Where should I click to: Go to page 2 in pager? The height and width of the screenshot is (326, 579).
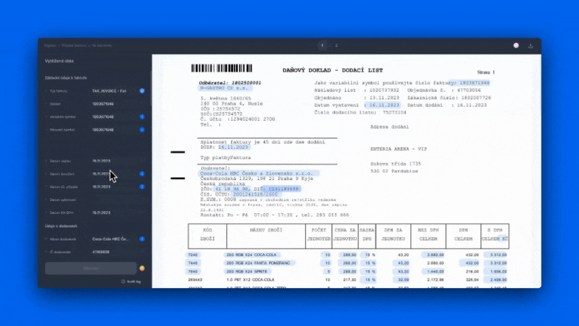336,46
